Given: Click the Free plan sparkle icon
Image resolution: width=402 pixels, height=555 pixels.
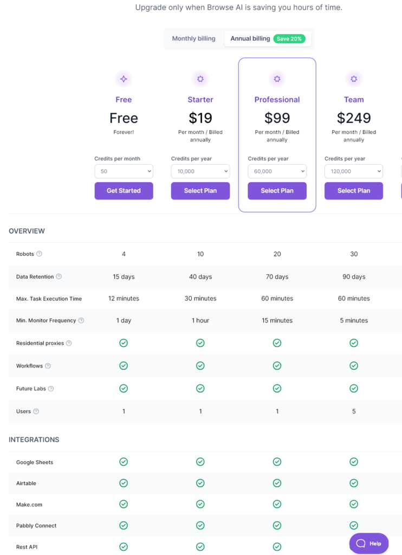Looking at the screenshot, I should tap(124, 79).
